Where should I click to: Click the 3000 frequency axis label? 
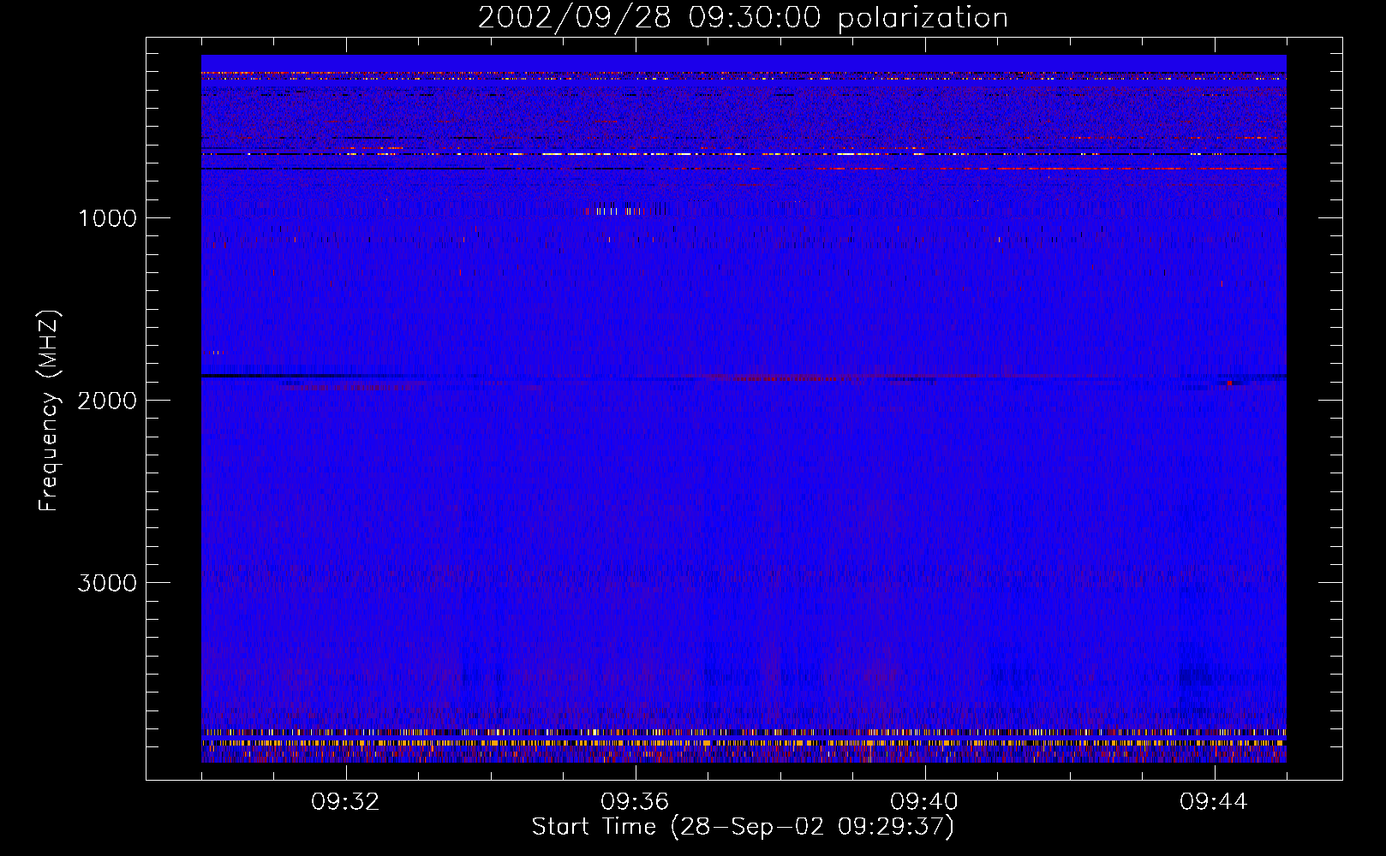pyautogui.click(x=107, y=583)
